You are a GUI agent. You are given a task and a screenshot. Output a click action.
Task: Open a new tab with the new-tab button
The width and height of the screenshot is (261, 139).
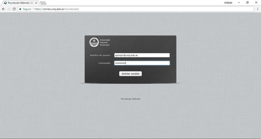coord(43,3)
